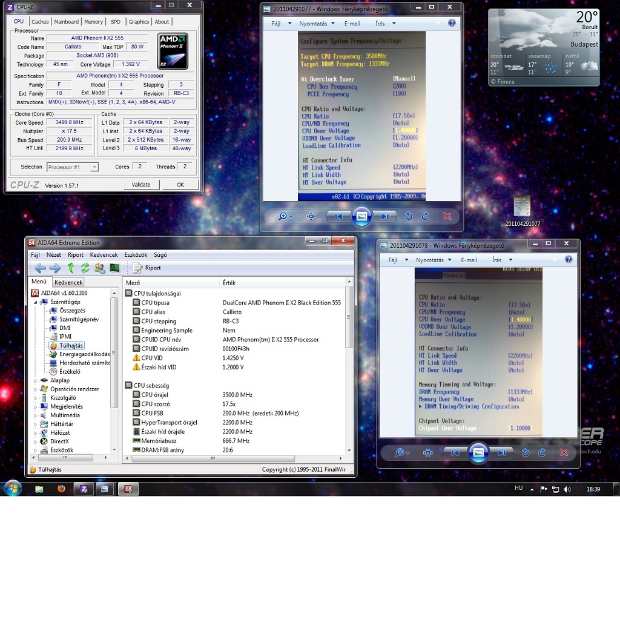This screenshot has width=620, height=628.
Task: Click AIDA64 forward arrow toolbar icon
Action: coord(55,268)
